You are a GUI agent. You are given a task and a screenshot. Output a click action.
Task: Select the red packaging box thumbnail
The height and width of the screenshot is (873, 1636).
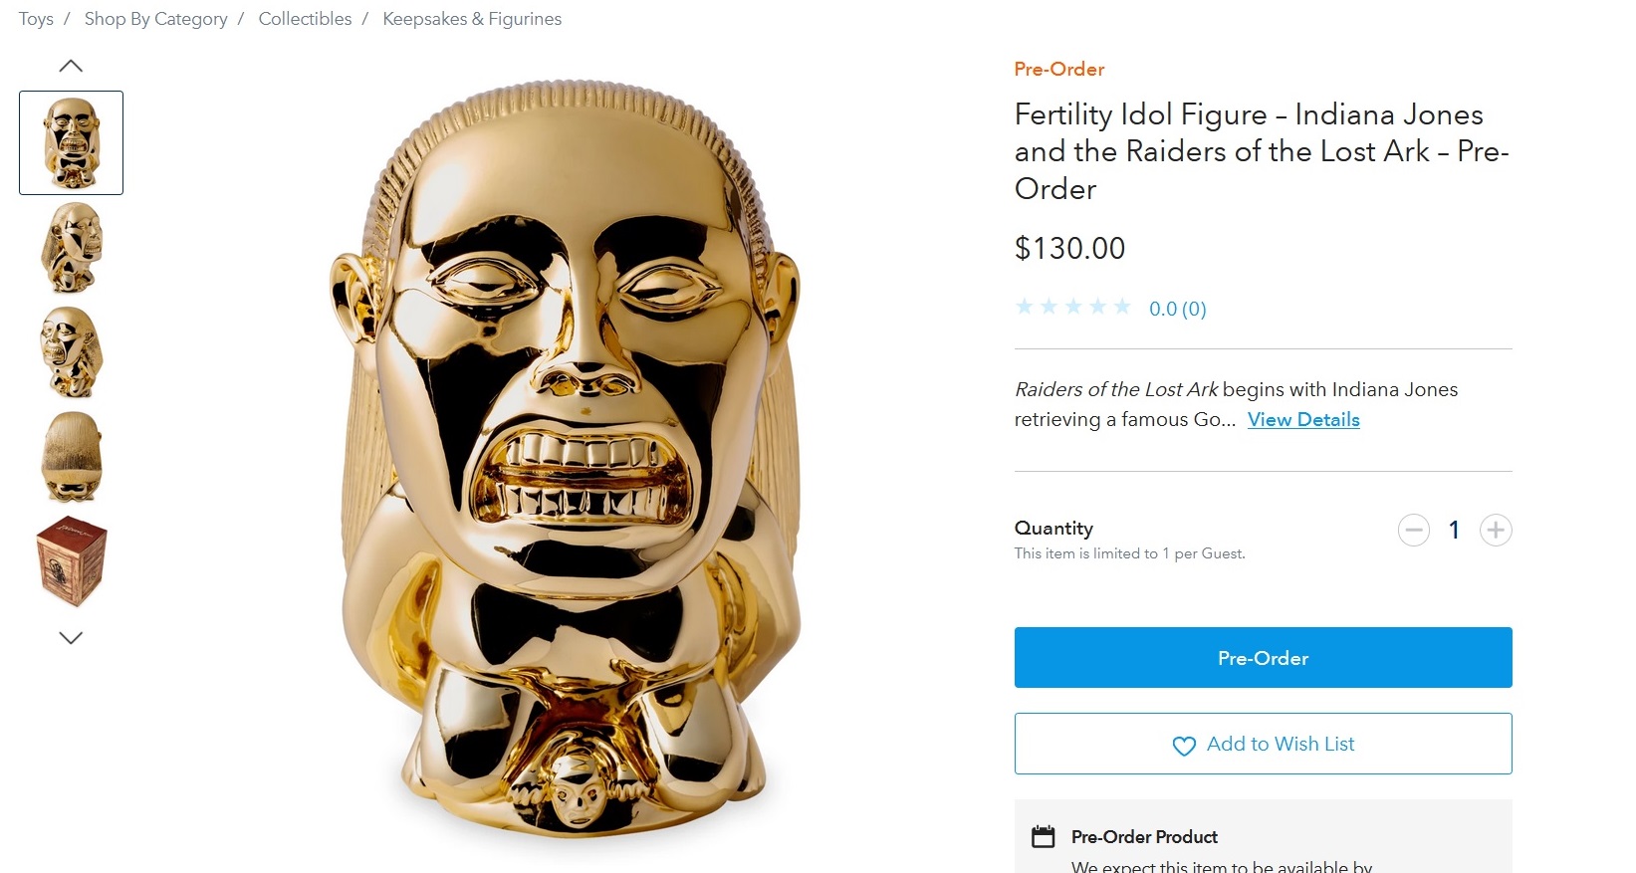[71, 561]
